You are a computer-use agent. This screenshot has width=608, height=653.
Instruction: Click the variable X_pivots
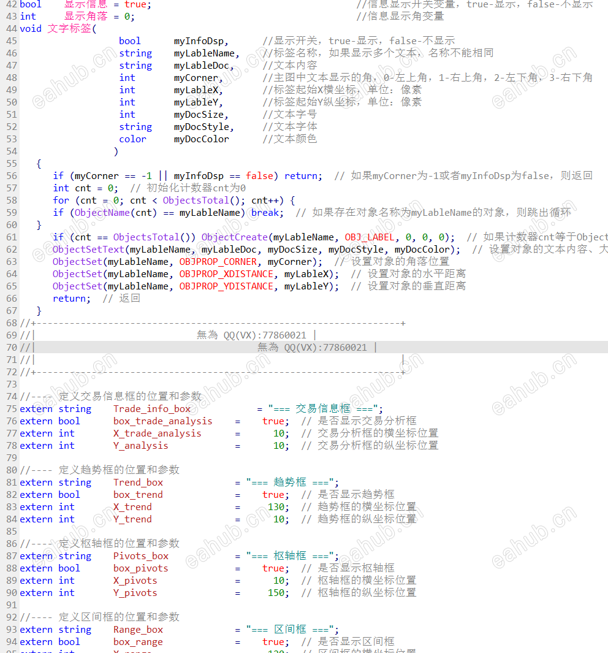(135, 581)
